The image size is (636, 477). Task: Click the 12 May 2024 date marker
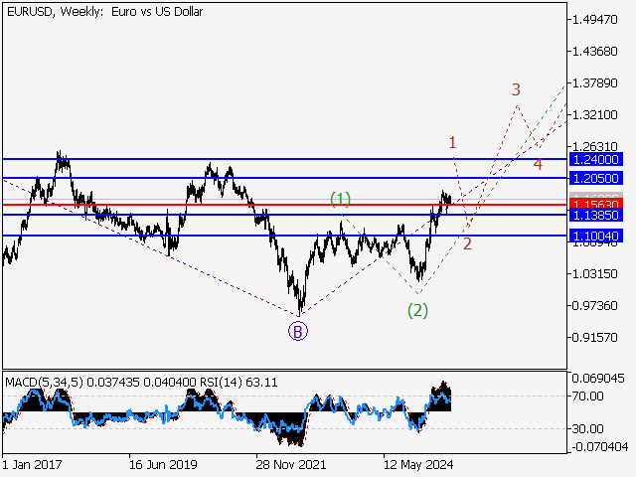coord(418,464)
